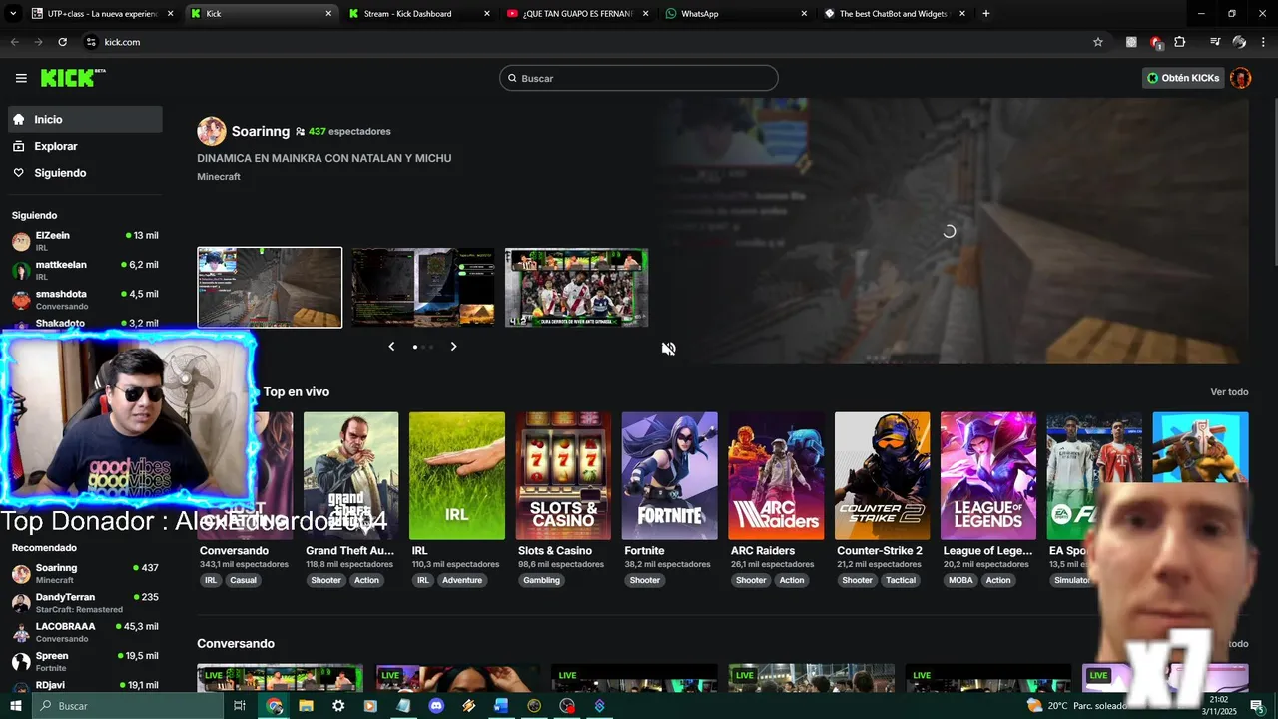Open a new browser tab
Screen dimensions: 1278x719
986,14
